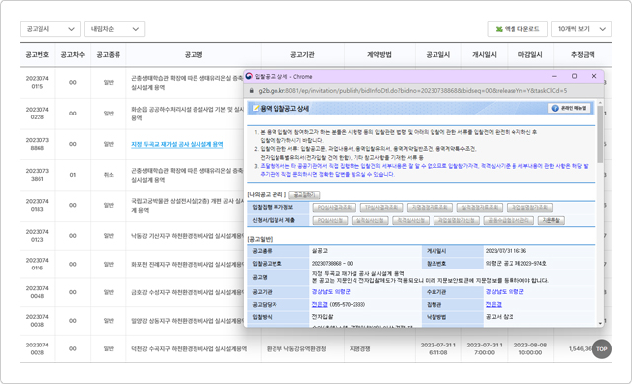Open link 지정 두곡교 재가설 공사 실시설계 용역
The height and width of the screenshot is (384, 632).
pos(178,144)
